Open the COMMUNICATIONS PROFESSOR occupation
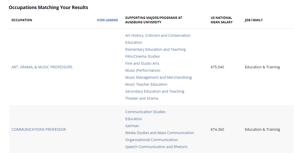This screenshot has width=294, height=153. (39, 129)
